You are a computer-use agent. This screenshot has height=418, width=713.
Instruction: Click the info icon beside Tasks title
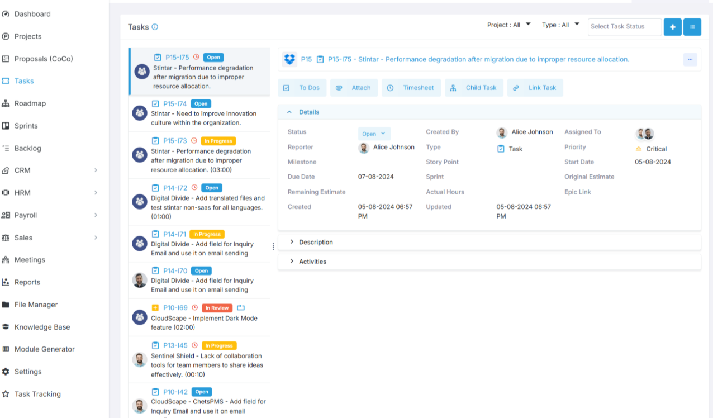coord(155,27)
